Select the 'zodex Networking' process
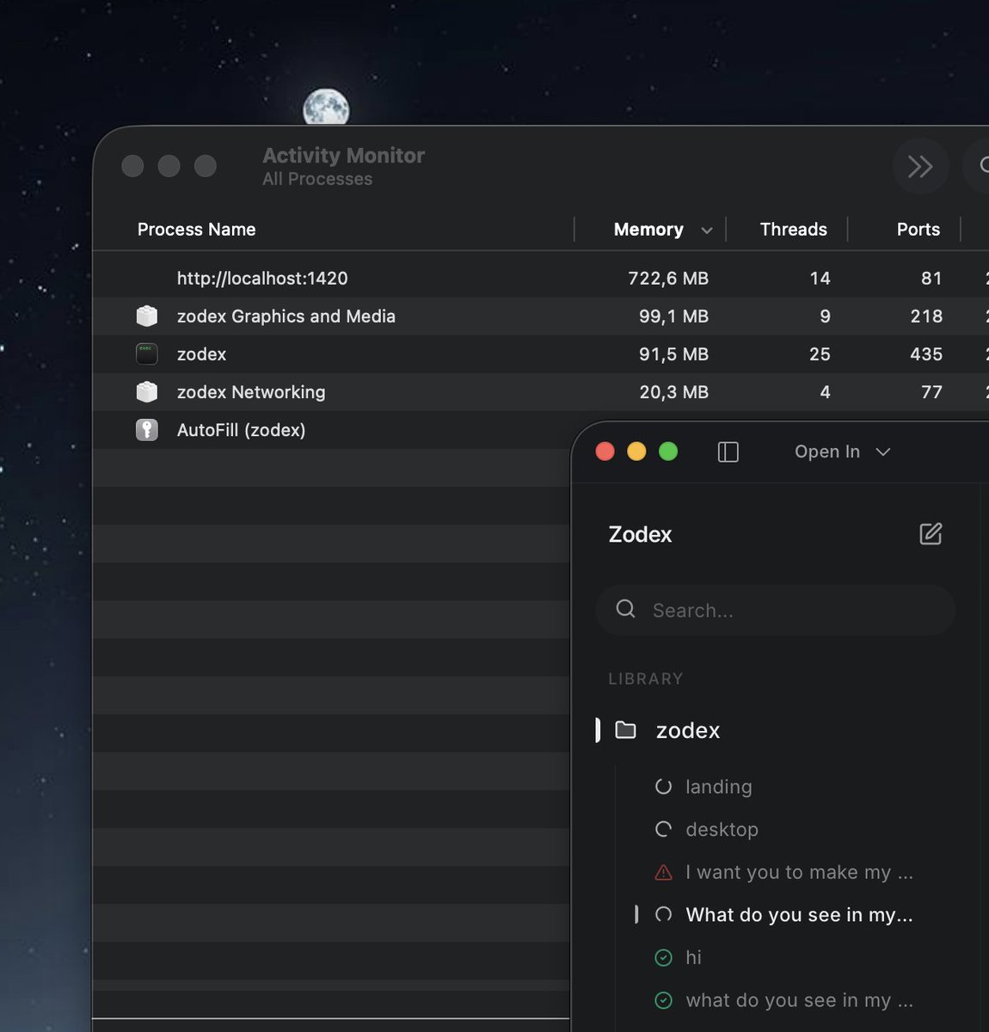 (x=540, y=392)
